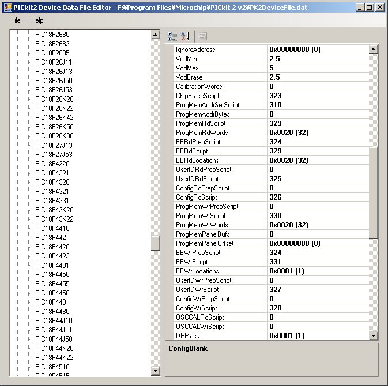
Task: Edit ProgMemWrScript value 330
Action: 318,216
